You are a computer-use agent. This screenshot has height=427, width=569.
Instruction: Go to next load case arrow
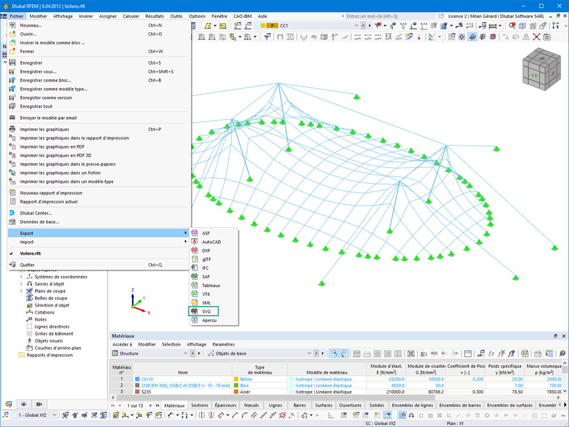pos(370,26)
